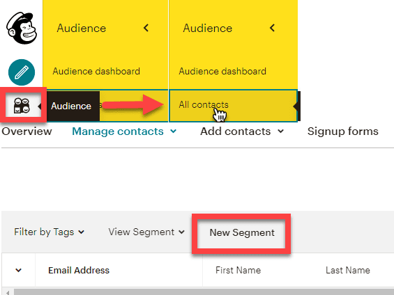Go to the Signup forms tab

[342, 131]
